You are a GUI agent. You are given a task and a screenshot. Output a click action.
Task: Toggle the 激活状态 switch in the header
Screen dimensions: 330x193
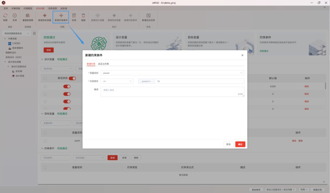[72, 78]
